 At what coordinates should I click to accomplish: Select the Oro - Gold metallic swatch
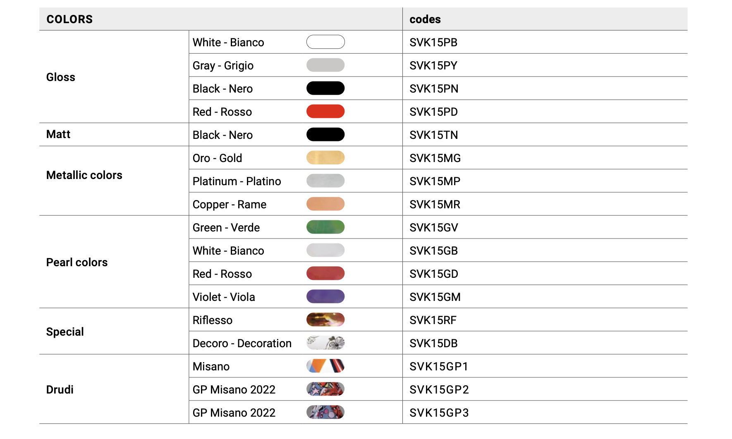pos(325,158)
